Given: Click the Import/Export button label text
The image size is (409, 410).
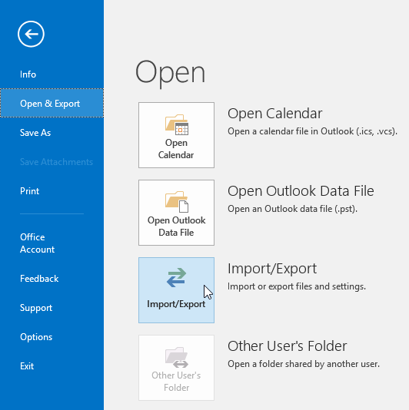Looking at the screenshot, I should 176,304.
